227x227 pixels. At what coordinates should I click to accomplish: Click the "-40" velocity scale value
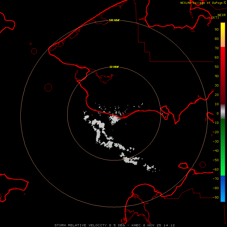216,151
